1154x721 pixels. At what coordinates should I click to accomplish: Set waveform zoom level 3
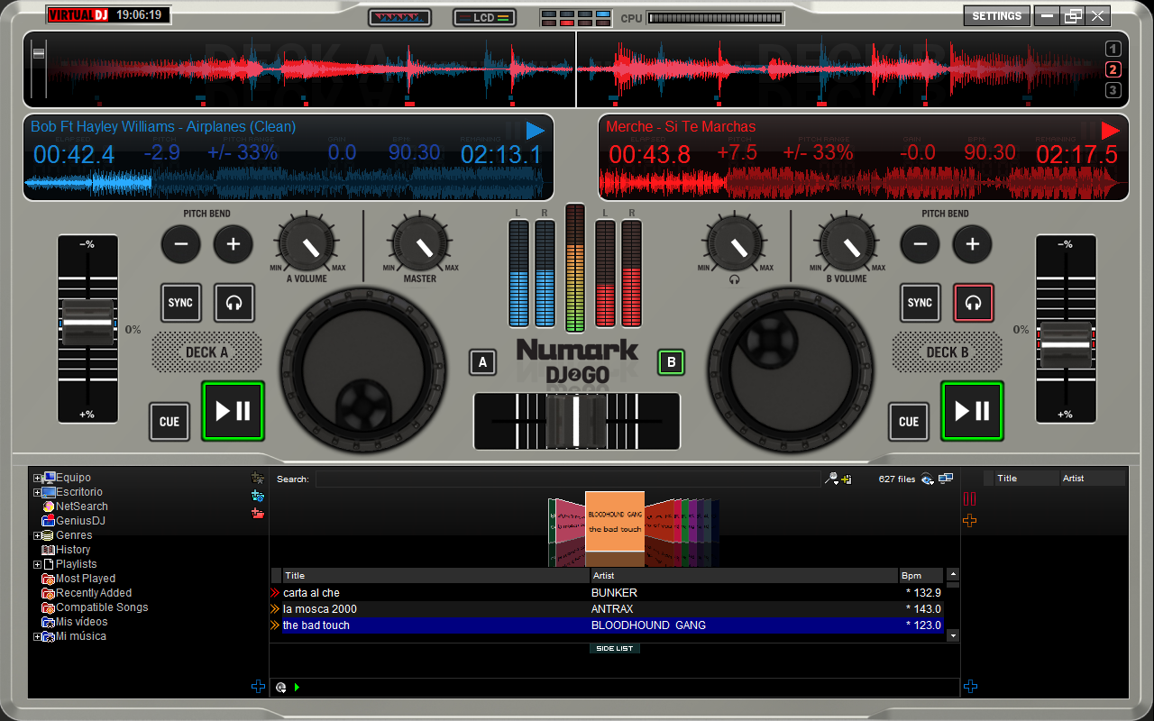1113,90
